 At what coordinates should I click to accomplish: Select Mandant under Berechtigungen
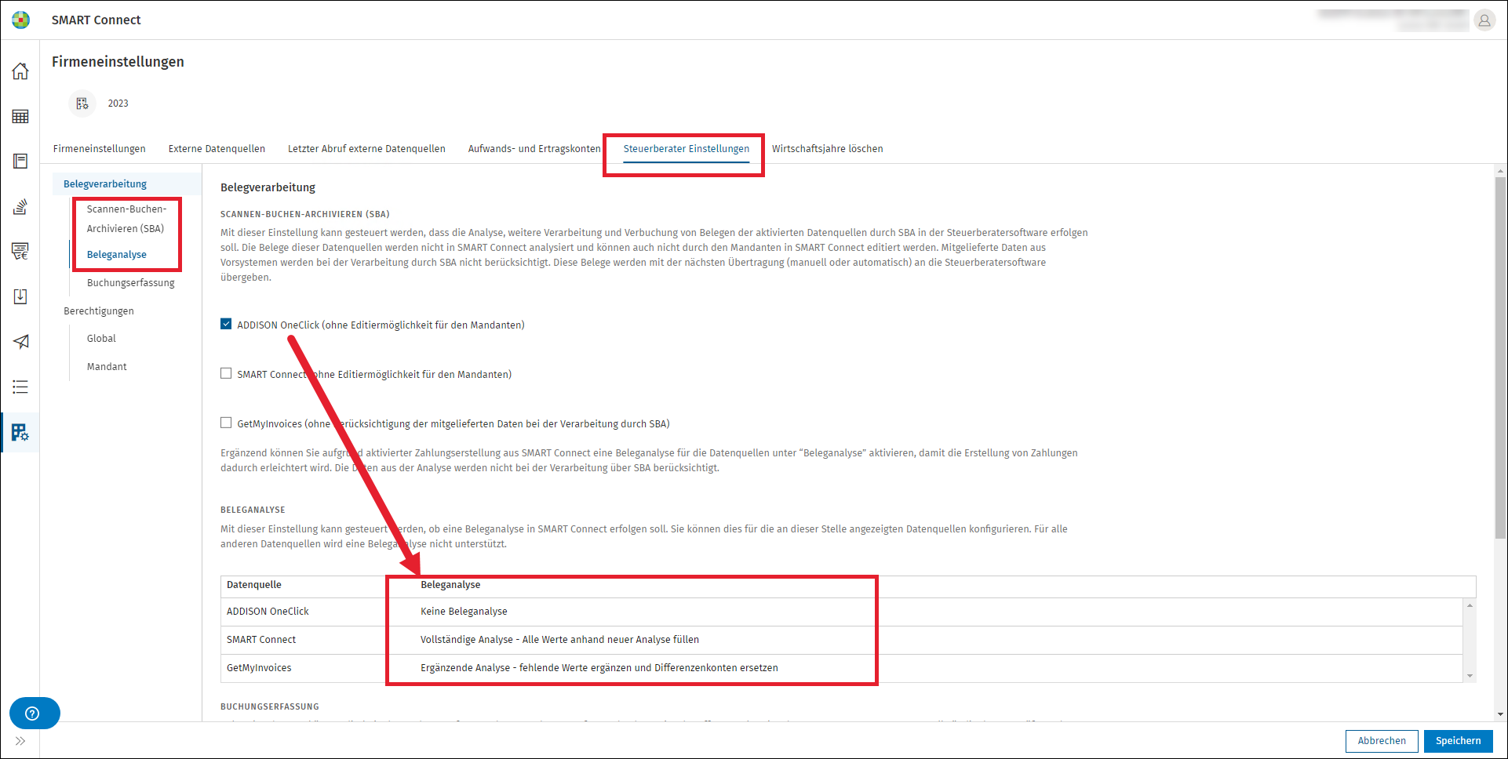(107, 367)
